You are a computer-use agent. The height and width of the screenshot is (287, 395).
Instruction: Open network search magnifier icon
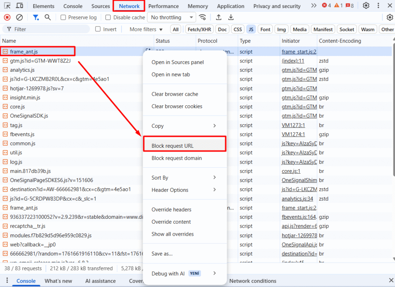click(48, 17)
